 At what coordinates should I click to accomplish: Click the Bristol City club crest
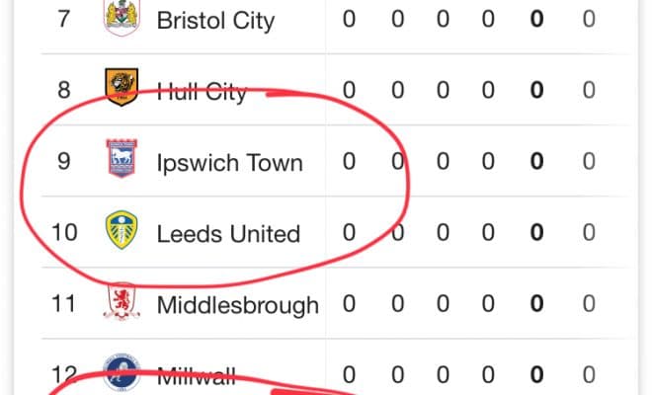tap(122, 18)
